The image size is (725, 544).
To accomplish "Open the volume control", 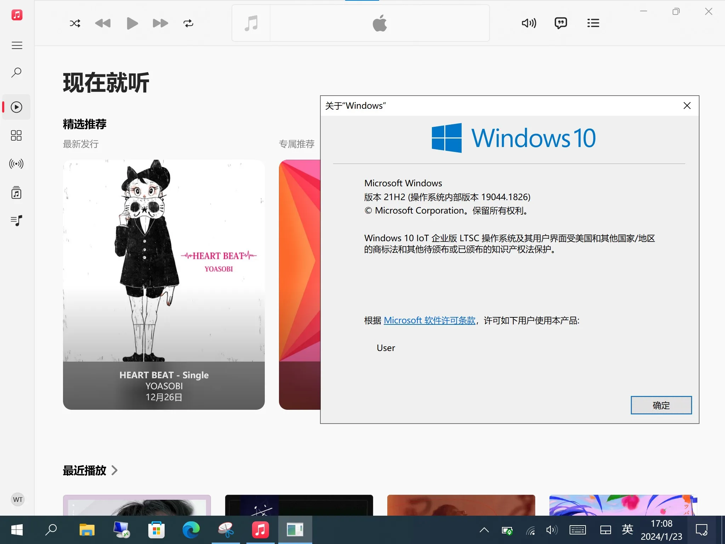I will 529,23.
